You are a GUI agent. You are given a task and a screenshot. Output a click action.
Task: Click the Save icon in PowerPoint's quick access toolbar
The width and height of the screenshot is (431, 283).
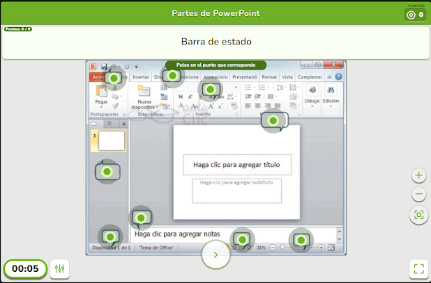pyautogui.click(x=104, y=67)
